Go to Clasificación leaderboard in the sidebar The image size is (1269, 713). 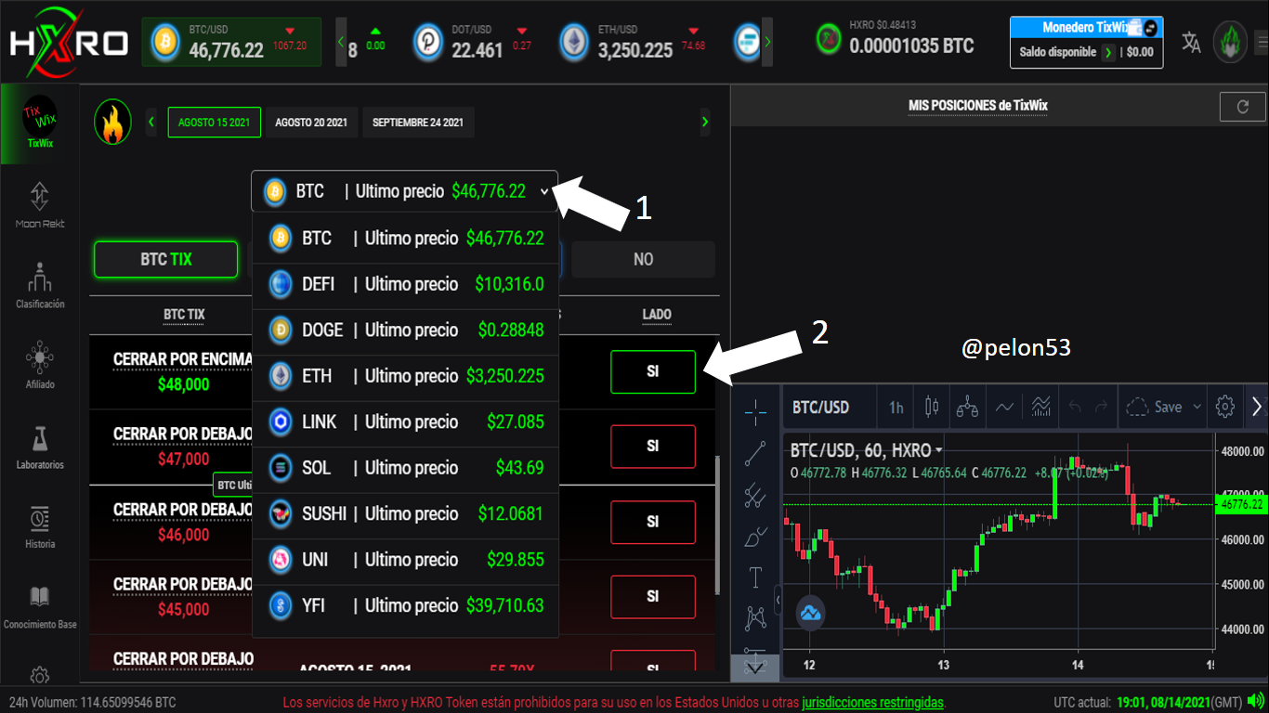tap(40, 285)
